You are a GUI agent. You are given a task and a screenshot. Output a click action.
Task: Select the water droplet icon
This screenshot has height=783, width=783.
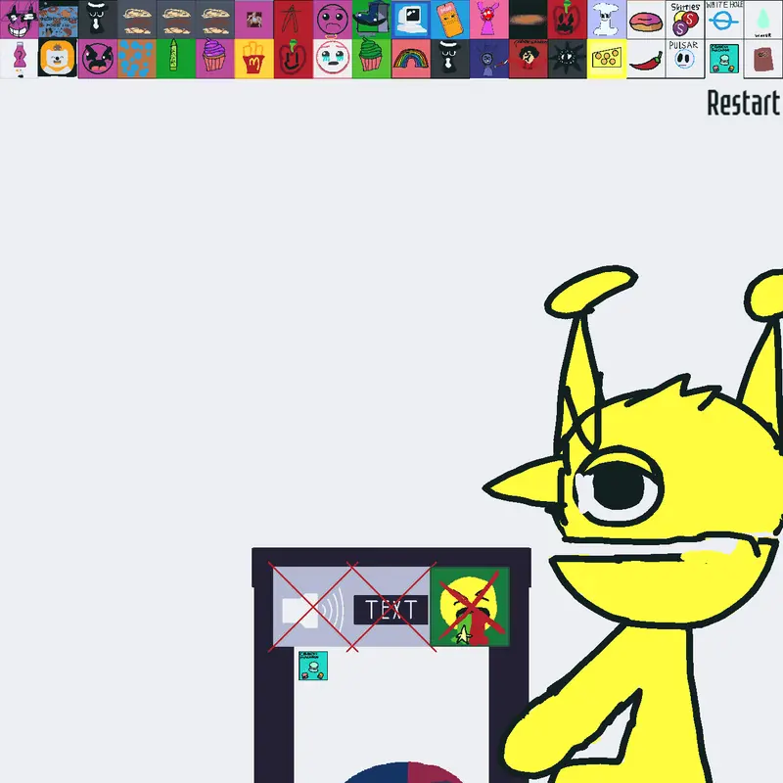coord(763,20)
